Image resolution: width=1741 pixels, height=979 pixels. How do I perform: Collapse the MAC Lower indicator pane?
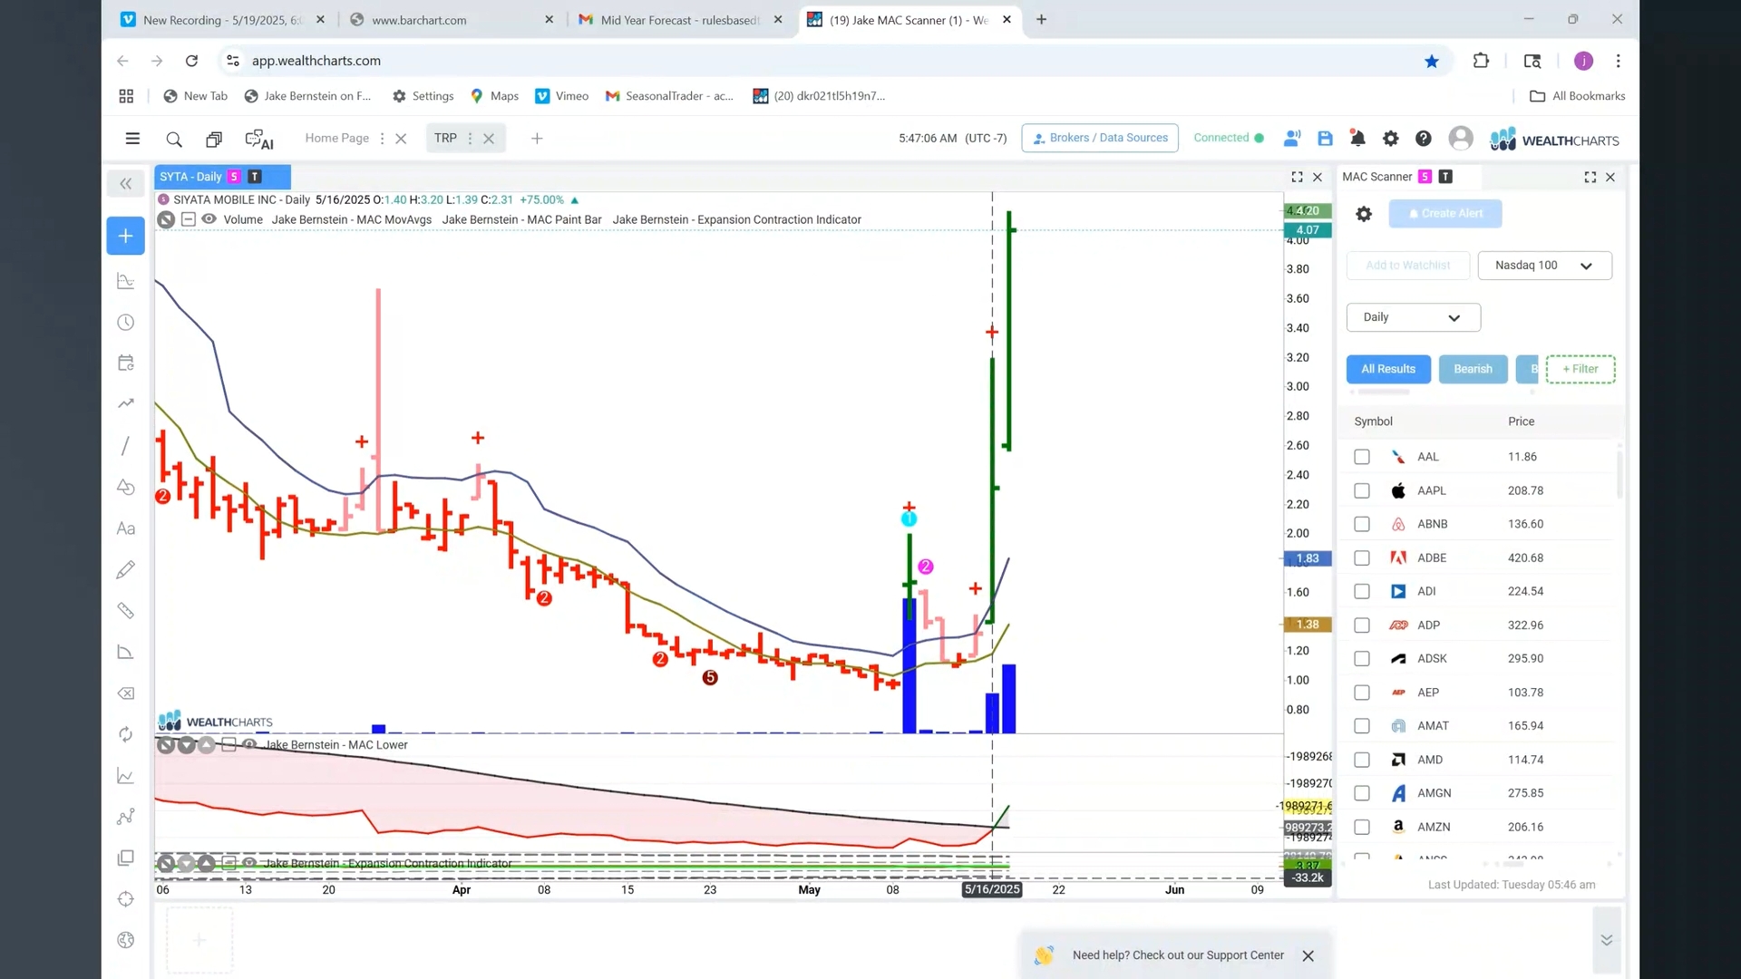coord(229,745)
